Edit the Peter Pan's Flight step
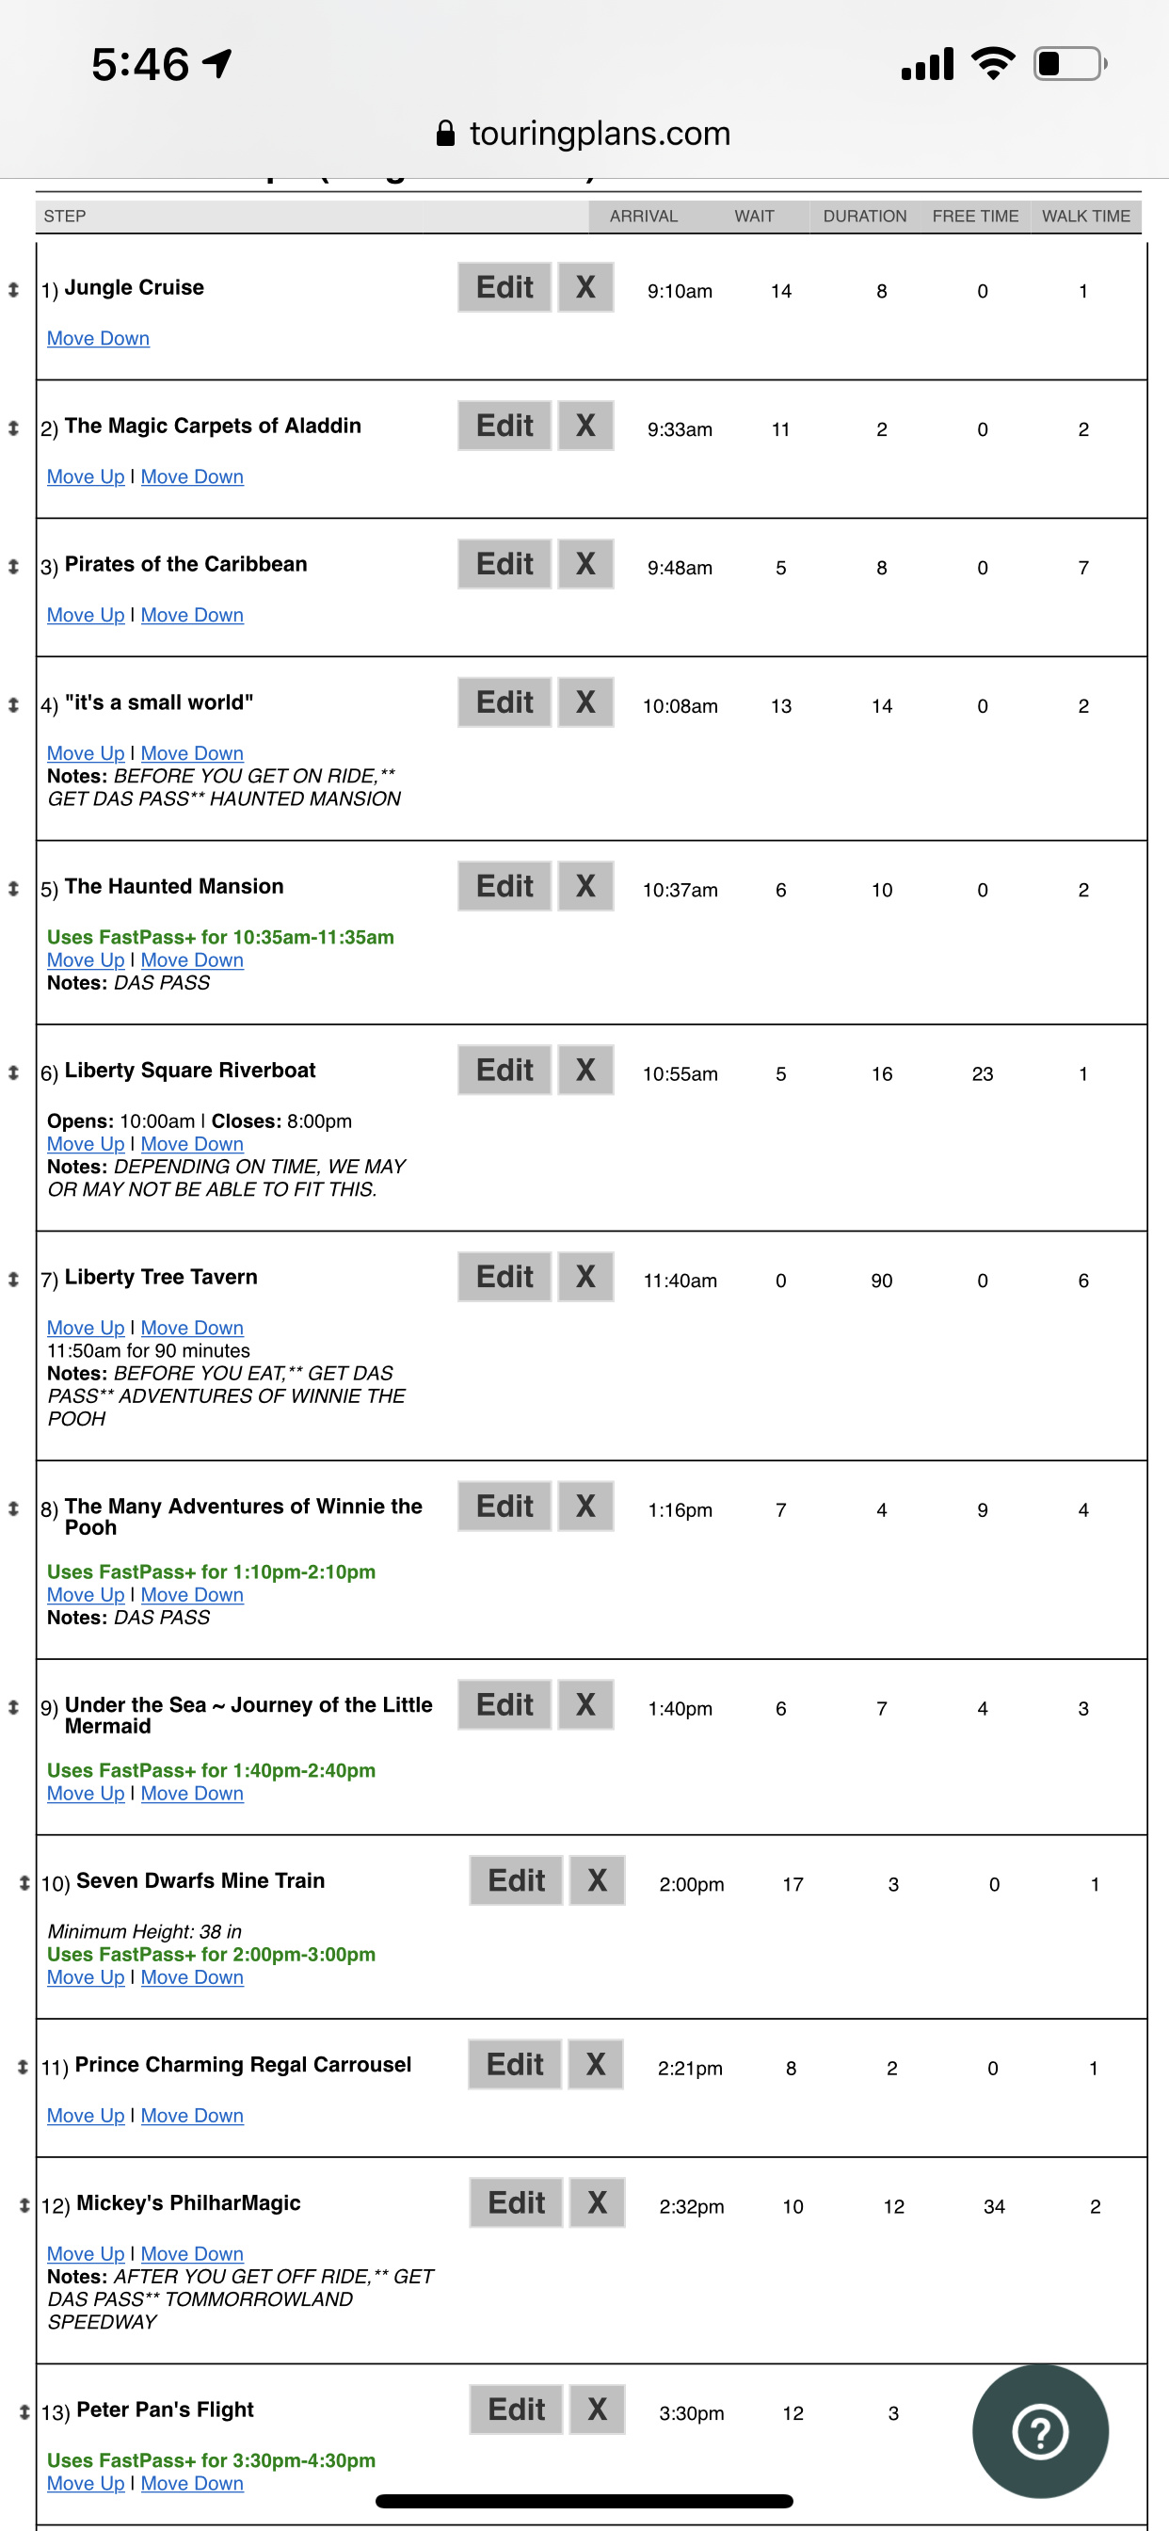 pos(516,2409)
